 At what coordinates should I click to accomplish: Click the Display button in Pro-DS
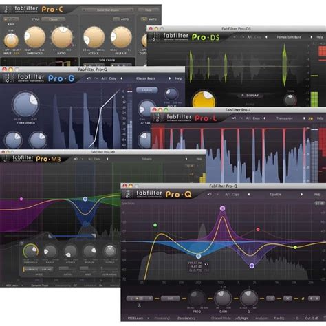pos(250,95)
